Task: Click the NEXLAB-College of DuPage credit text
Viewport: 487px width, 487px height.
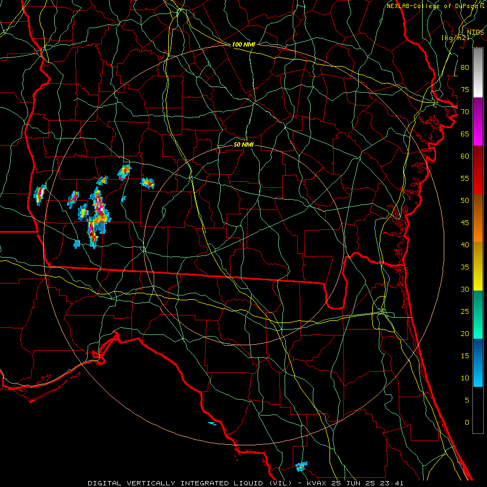Action: pyautogui.click(x=433, y=6)
